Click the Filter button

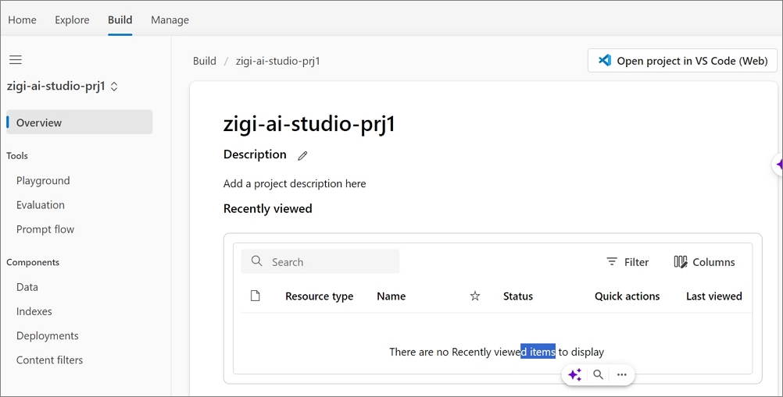tap(627, 262)
